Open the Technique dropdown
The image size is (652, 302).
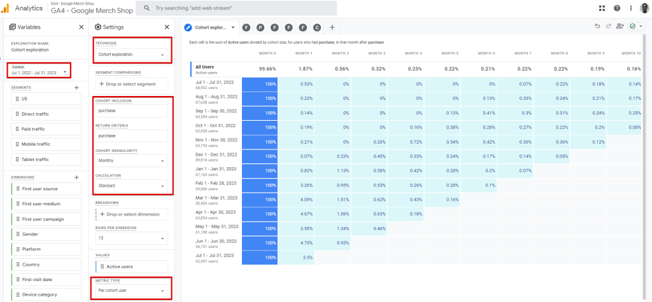131,55
